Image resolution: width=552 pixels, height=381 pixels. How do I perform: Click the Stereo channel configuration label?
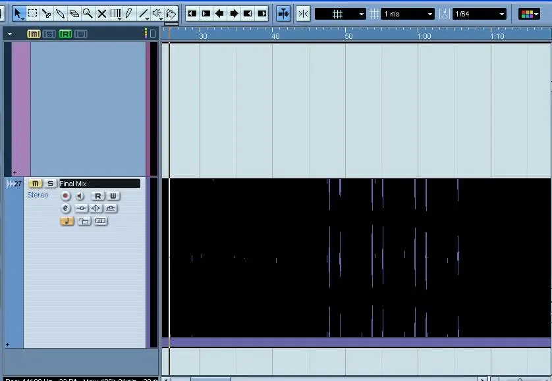38,195
